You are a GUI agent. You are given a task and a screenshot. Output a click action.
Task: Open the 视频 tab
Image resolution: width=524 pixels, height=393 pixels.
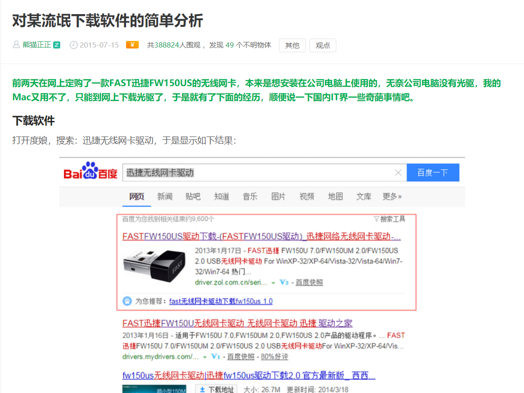click(307, 196)
